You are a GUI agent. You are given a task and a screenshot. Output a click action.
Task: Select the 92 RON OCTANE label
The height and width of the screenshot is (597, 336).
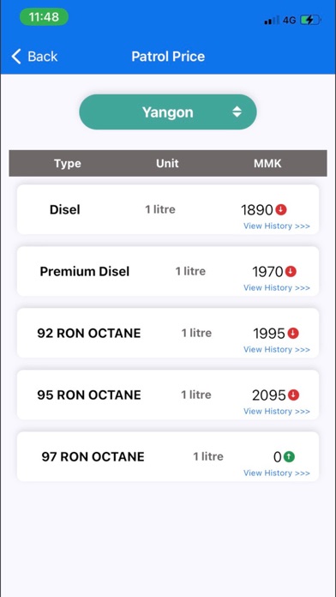point(88,333)
